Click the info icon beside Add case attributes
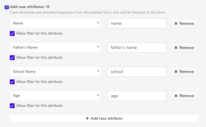The height and width of the screenshot is (127, 206). [48, 7]
